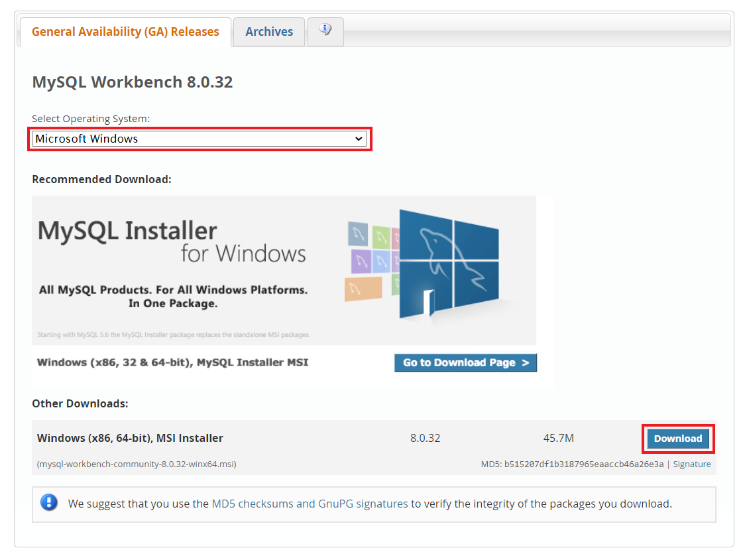Click the 8.0.32 version cell
This screenshot has width=743, height=556.
click(425, 438)
